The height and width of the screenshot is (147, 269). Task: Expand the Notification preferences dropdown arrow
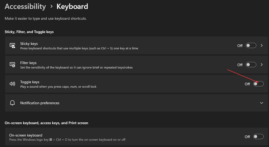[x=262, y=103]
